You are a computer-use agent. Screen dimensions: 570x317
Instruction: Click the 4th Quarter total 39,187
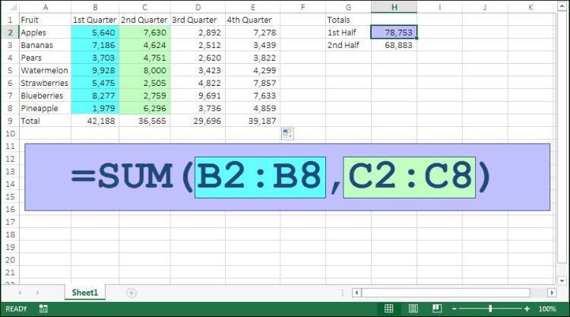coord(252,121)
